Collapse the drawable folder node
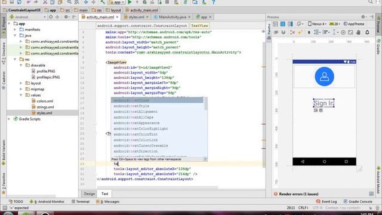This screenshot has height=215, width=382. pyautogui.click(x=21, y=65)
